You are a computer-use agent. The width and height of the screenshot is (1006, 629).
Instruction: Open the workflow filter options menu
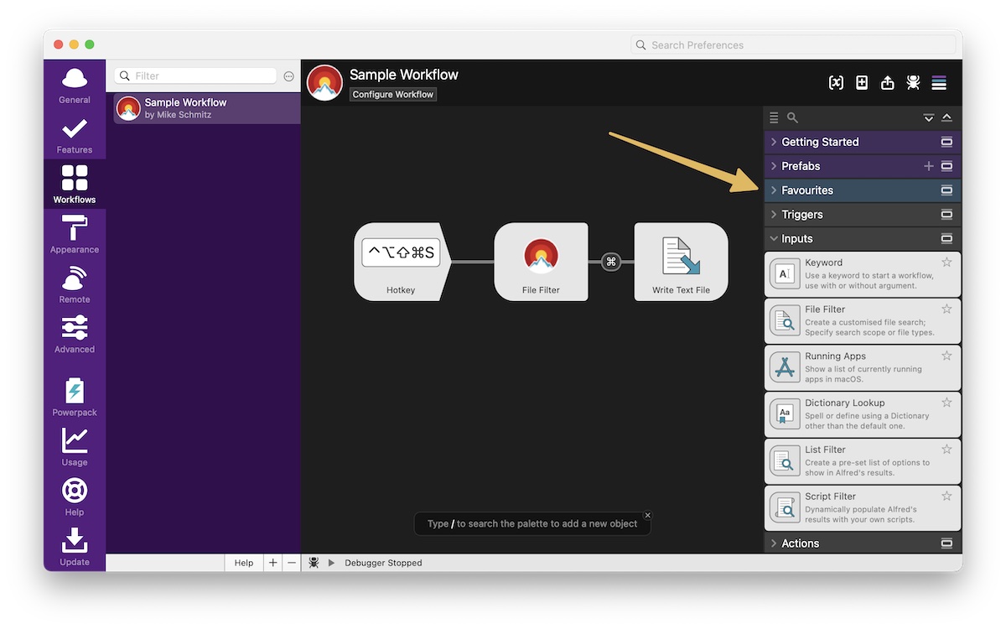tap(289, 76)
